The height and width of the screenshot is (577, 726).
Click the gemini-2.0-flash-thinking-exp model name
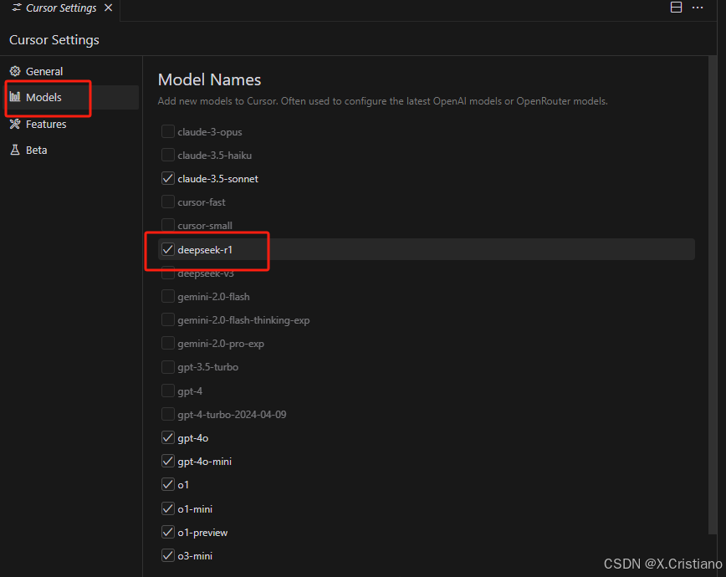pos(243,320)
